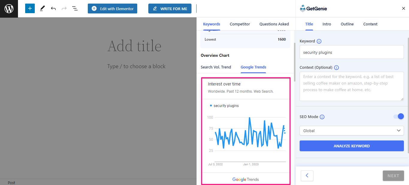This screenshot has width=409, height=185.
Task: Click Edit with Elementor button
Action: pyautogui.click(x=112, y=9)
